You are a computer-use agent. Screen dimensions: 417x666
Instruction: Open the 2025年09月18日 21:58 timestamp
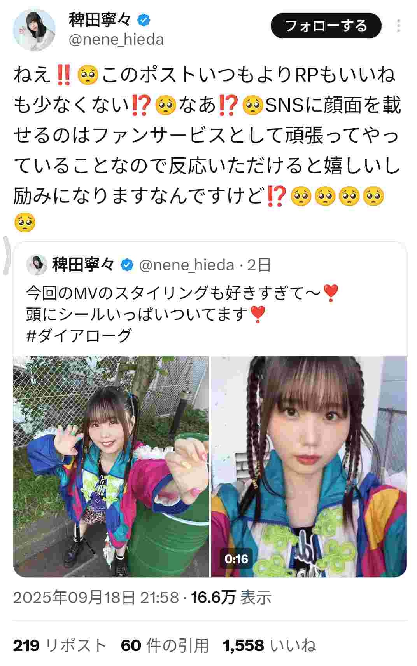pos(96,597)
